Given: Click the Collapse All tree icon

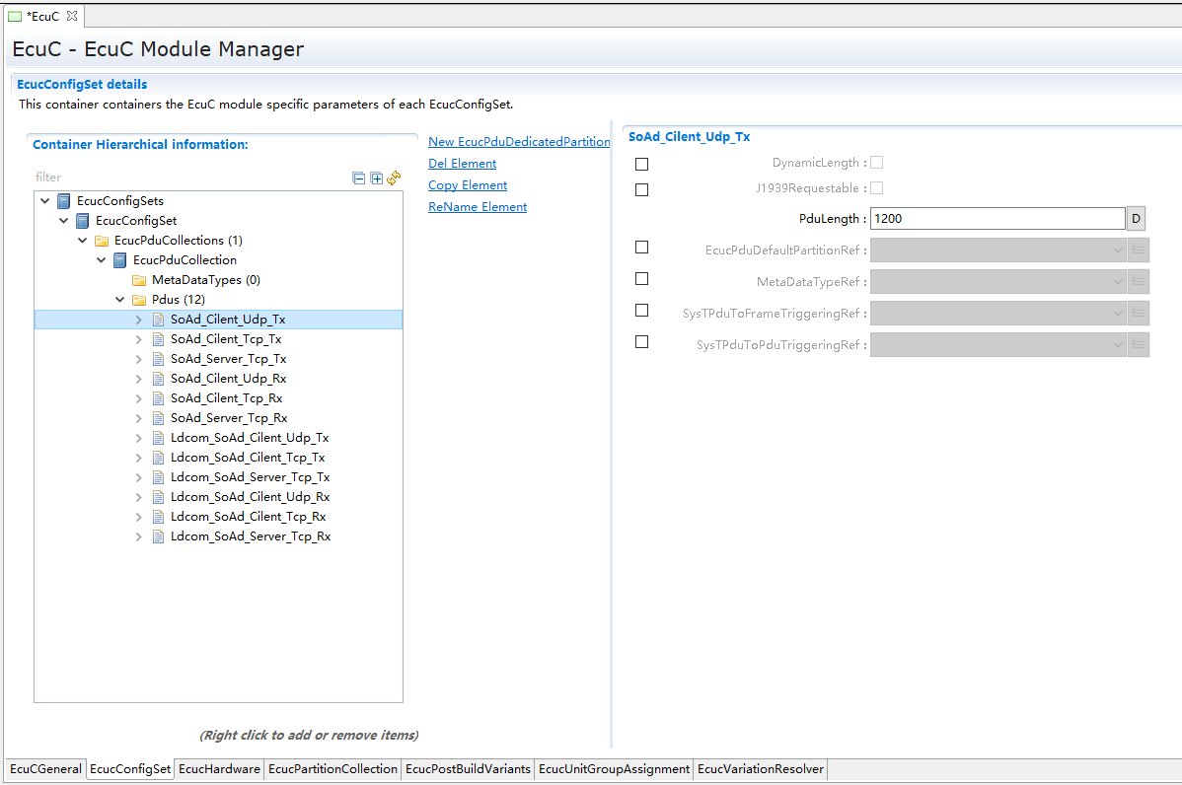Looking at the screenshot, I should (359, 178).
